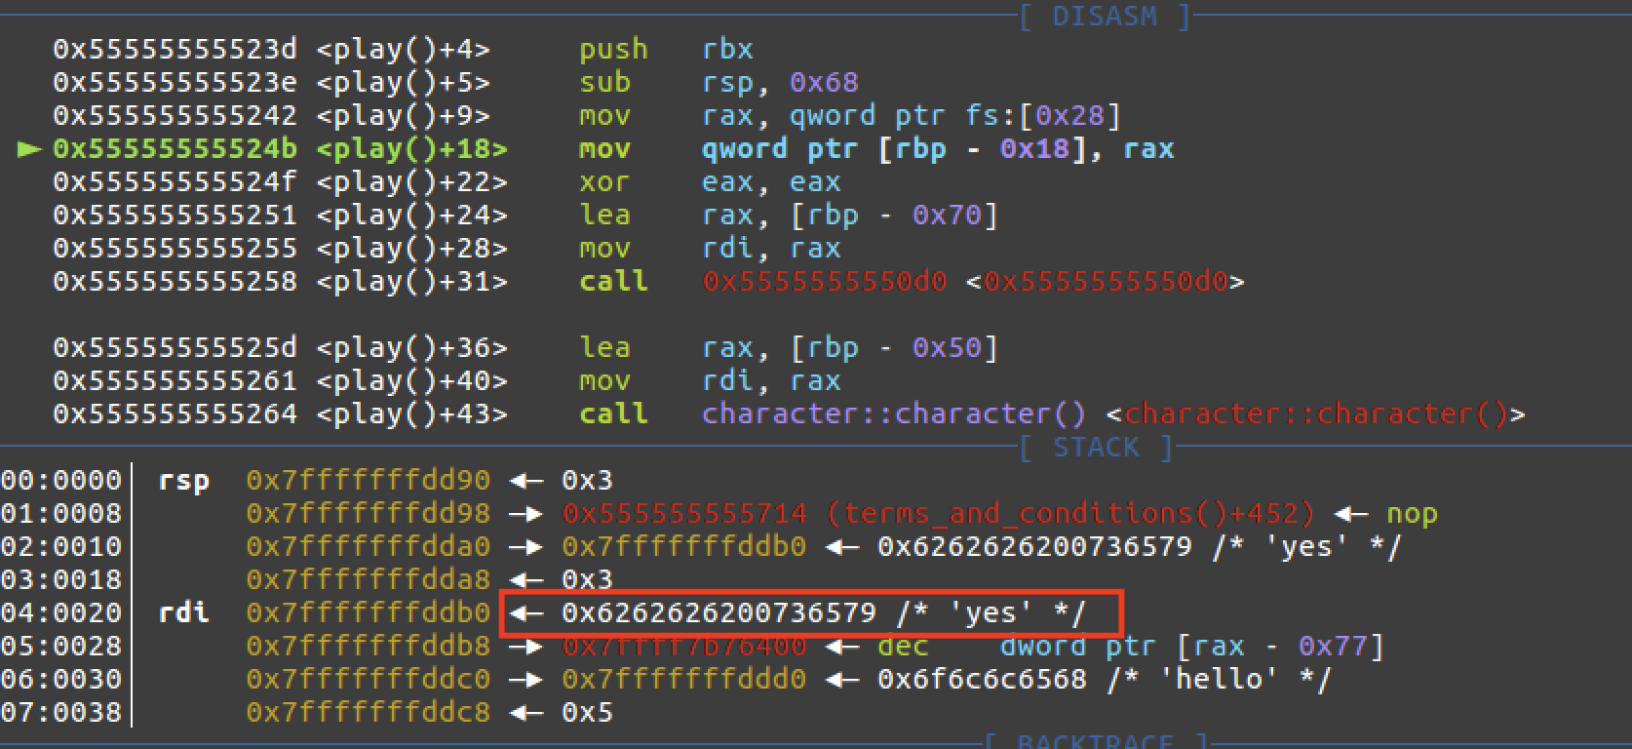
Task: Click stack offset 07:0038
Action: tap(61, 712)
